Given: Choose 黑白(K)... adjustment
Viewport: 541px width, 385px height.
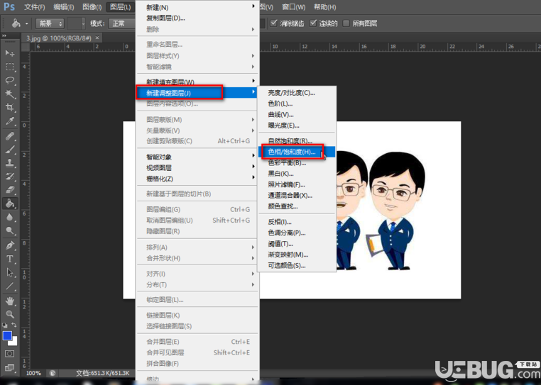Looking at the screenshot, I should (297, 174).
